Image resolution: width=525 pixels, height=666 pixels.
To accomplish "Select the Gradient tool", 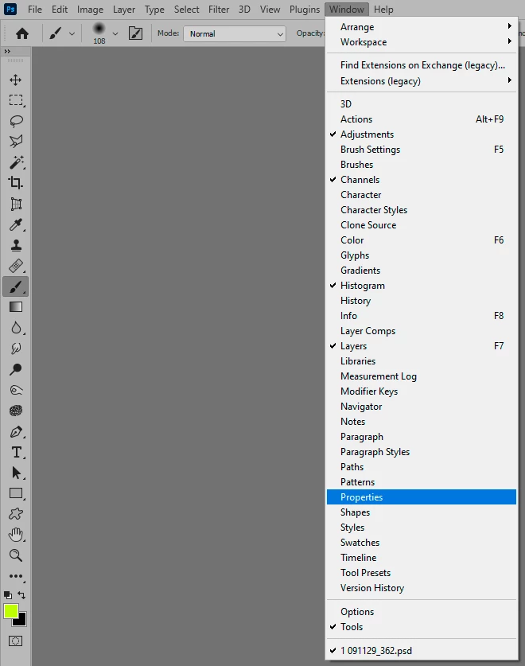I will pos(16,307).
